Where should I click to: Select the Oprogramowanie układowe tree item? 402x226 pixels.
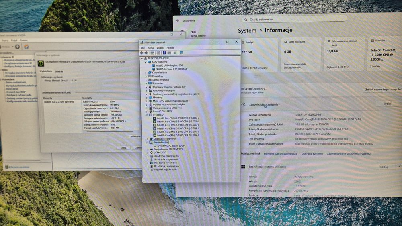coord(167,108)
